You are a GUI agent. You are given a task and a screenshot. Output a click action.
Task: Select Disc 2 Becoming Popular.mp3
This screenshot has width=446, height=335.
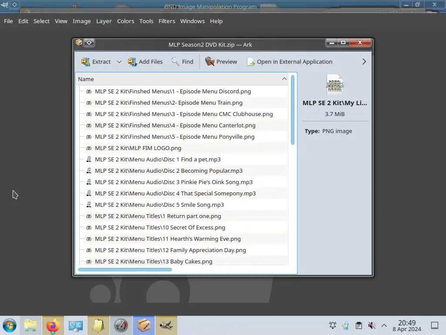pyautogui.click(x=169, y=171)
